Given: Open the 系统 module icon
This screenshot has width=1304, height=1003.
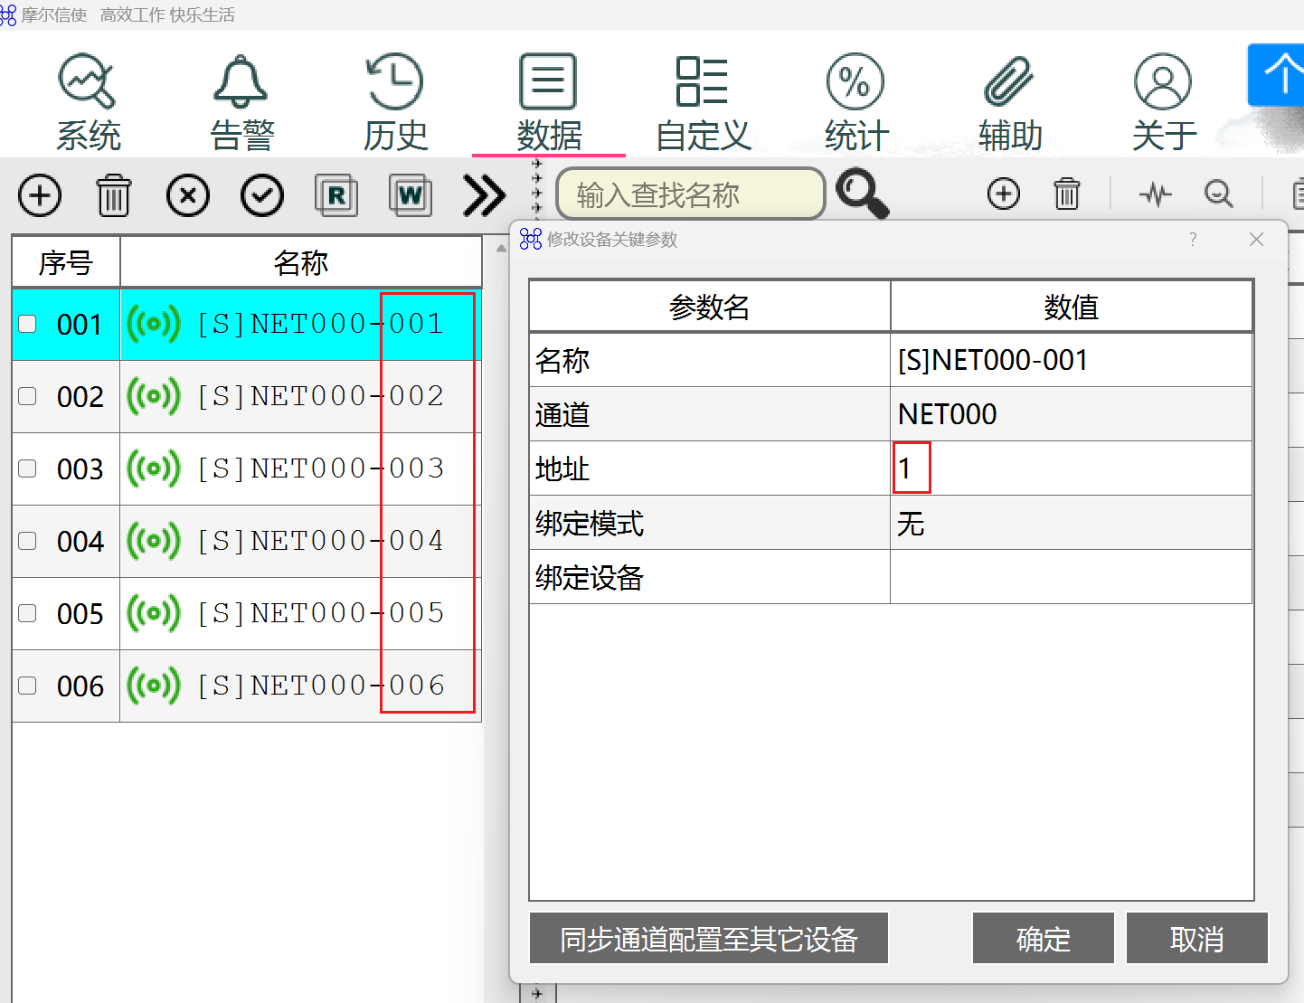Looking at the screenshot, I should 87,81.
